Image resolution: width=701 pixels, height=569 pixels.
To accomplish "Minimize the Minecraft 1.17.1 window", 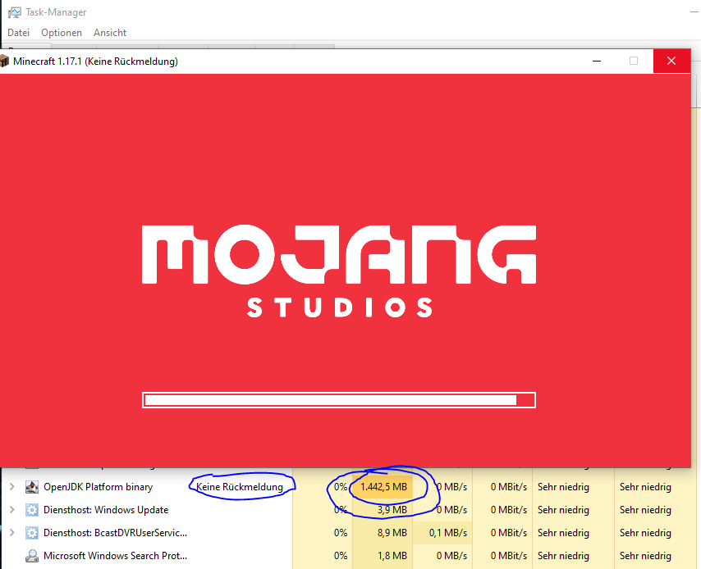I will click(596, 61).
